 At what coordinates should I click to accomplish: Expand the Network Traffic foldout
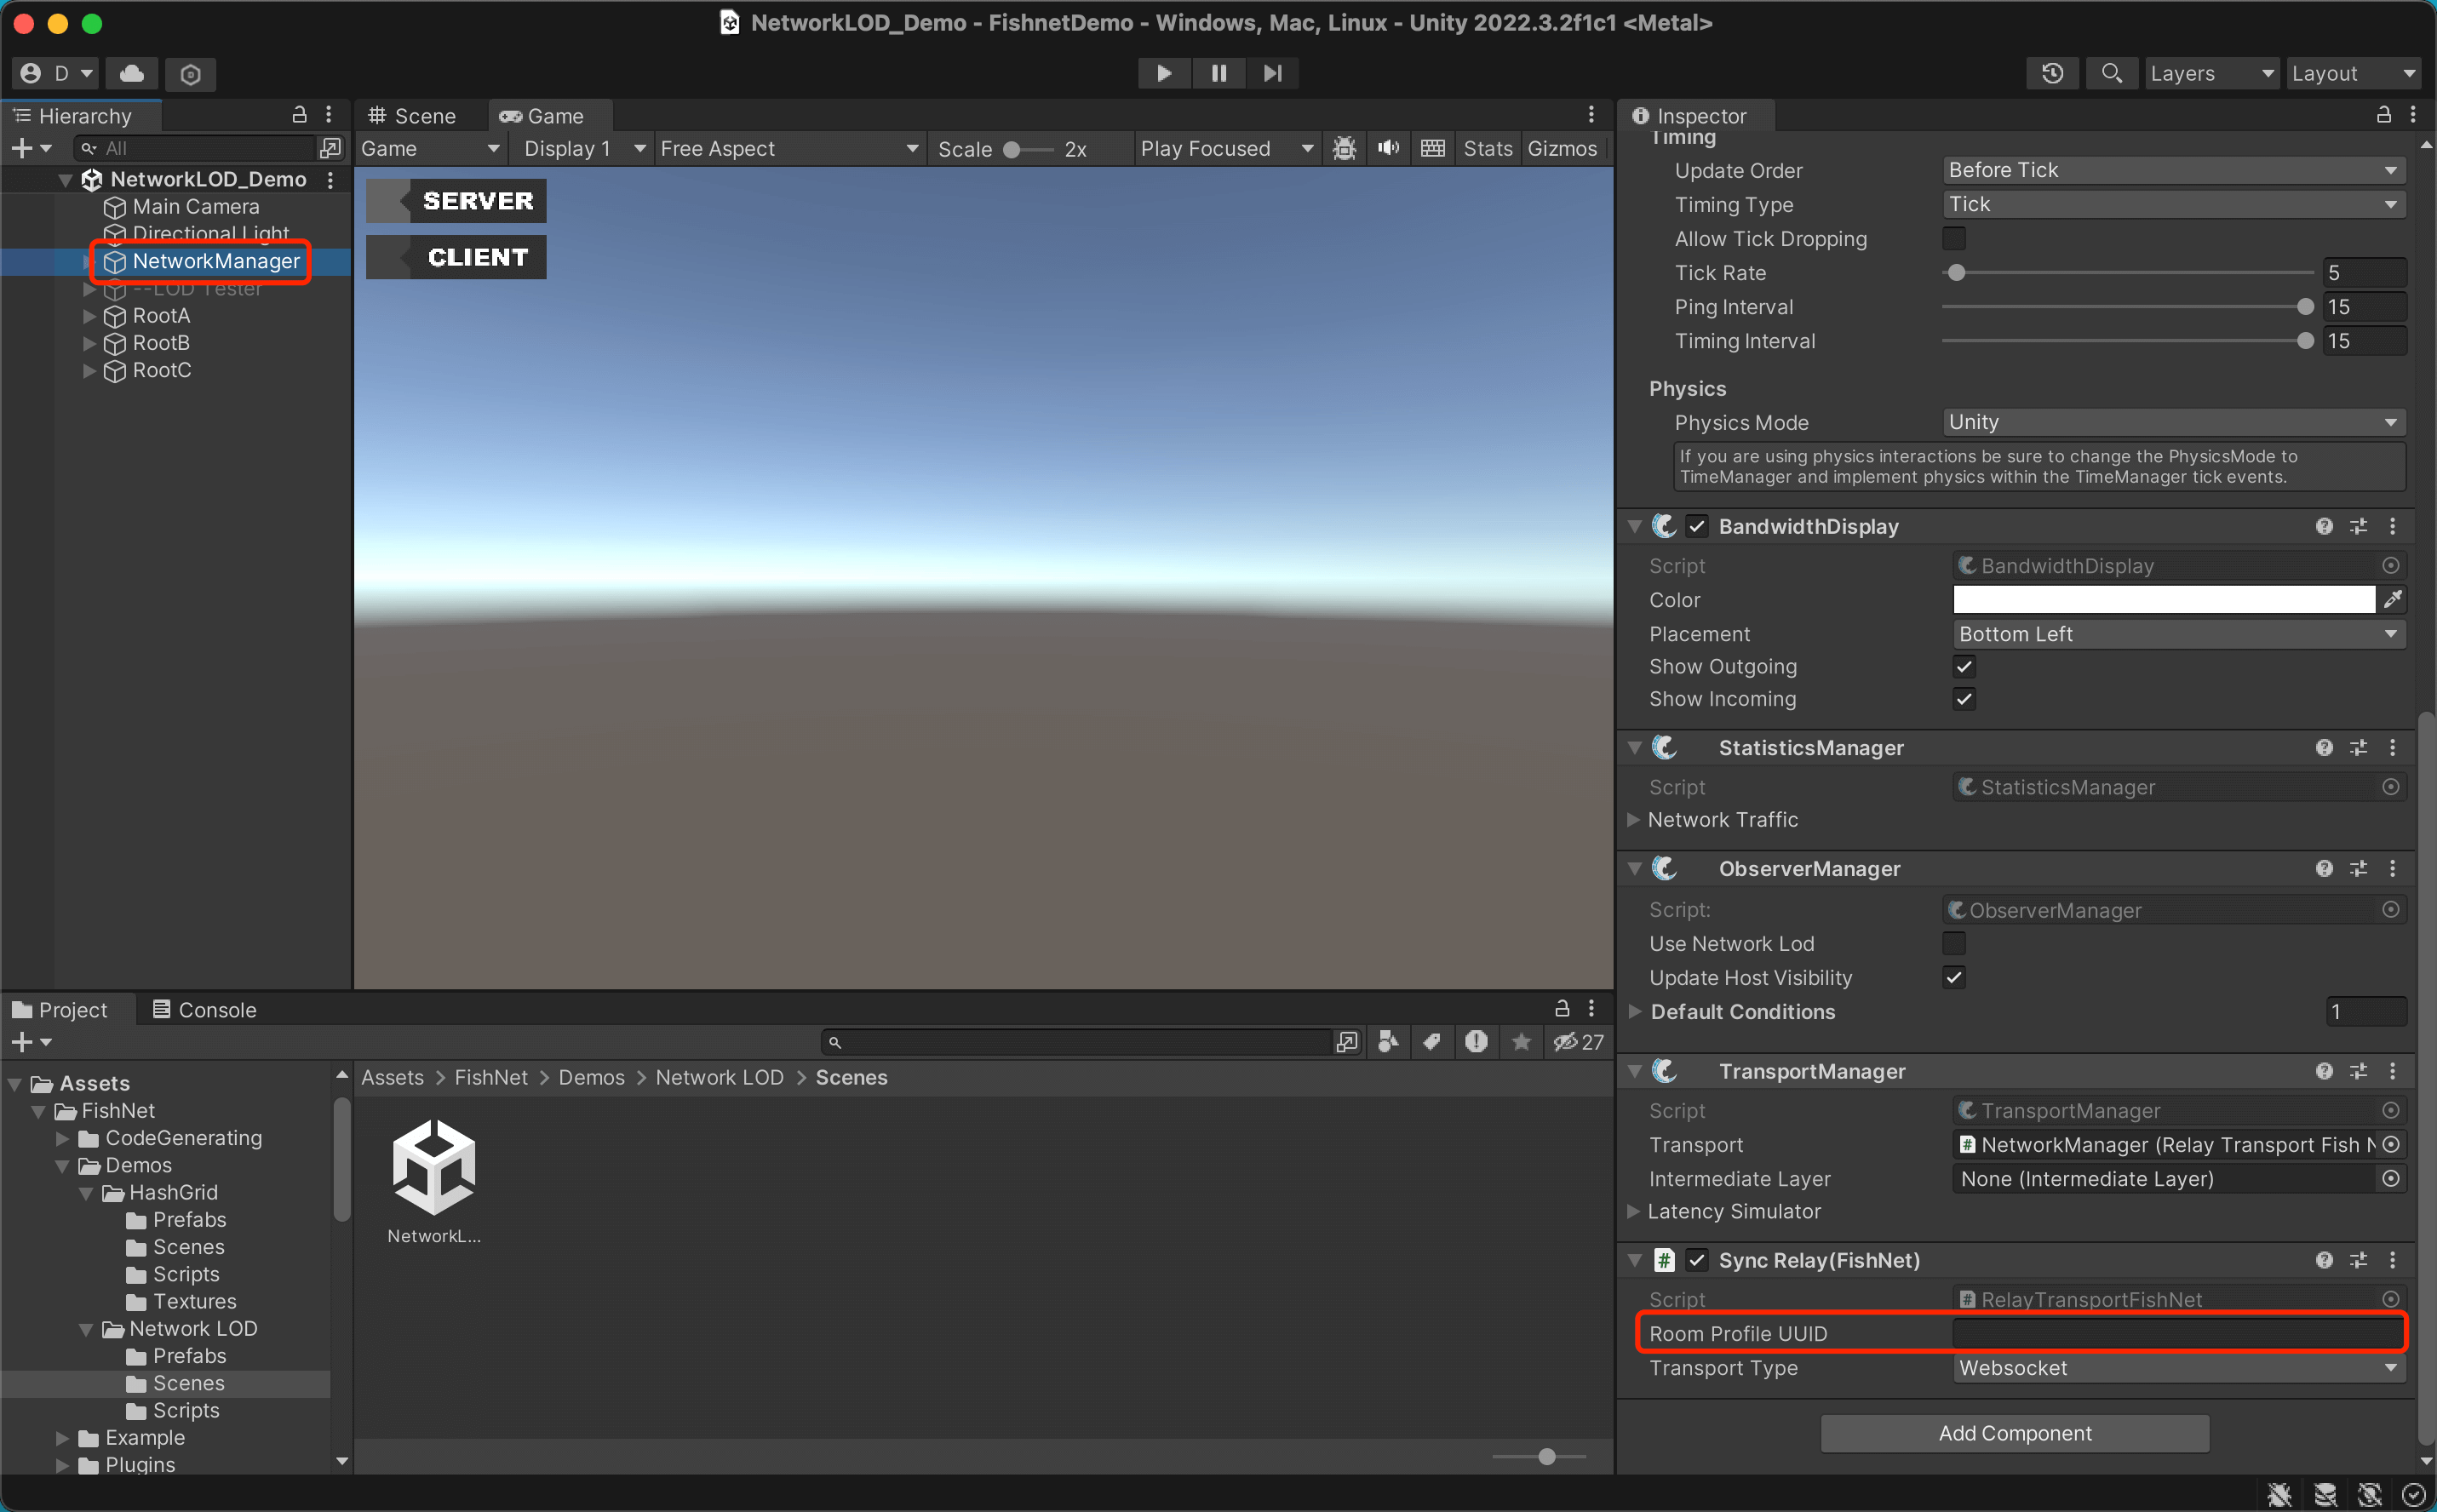tap(1633, 820)
